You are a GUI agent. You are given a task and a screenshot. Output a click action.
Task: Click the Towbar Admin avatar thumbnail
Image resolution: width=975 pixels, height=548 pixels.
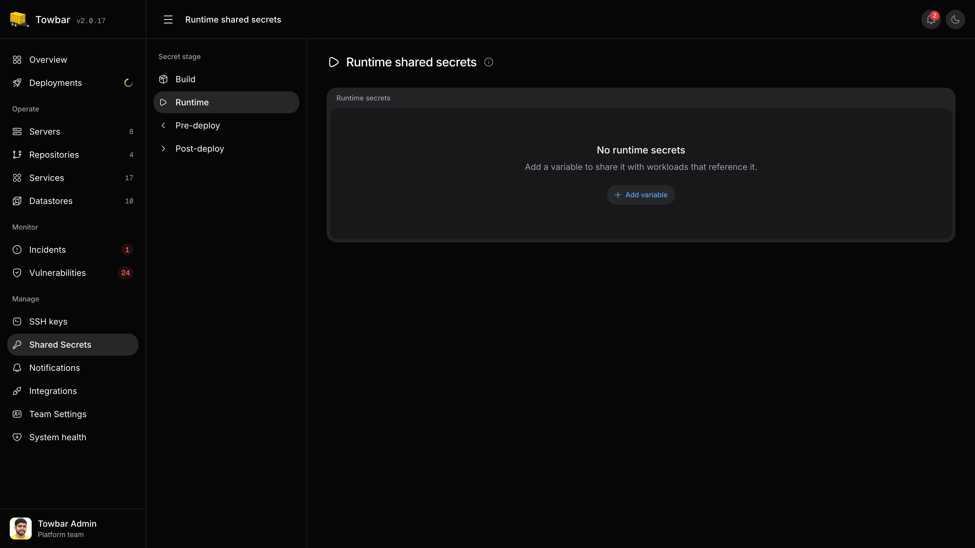click(x=21, y=528)
